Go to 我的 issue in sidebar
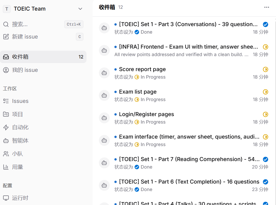This screenshot has height=205, width=276. [x=43, y=70]
